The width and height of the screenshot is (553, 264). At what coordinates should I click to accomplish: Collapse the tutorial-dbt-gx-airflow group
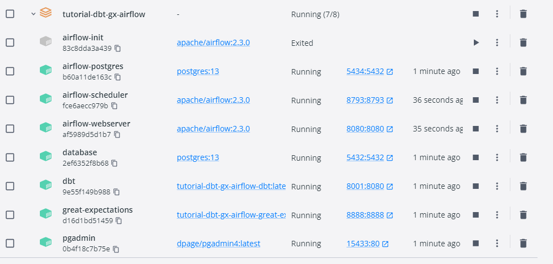click(33, 14)
